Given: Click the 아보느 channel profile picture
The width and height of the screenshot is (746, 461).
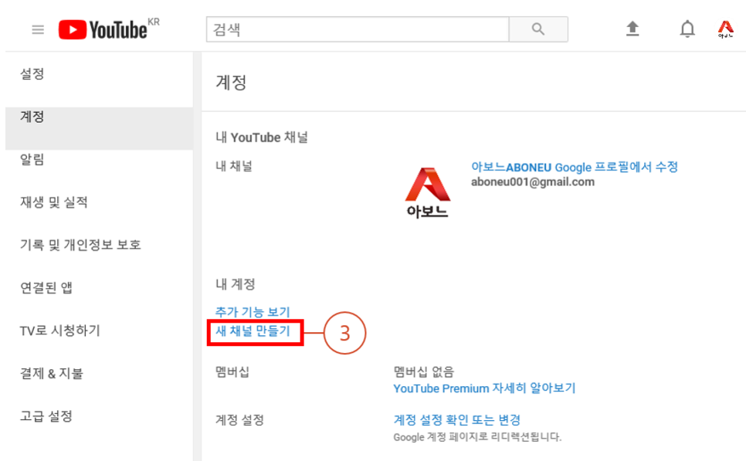Looking at the screenshot, I should pyautogui.click(x=427, y=193).
